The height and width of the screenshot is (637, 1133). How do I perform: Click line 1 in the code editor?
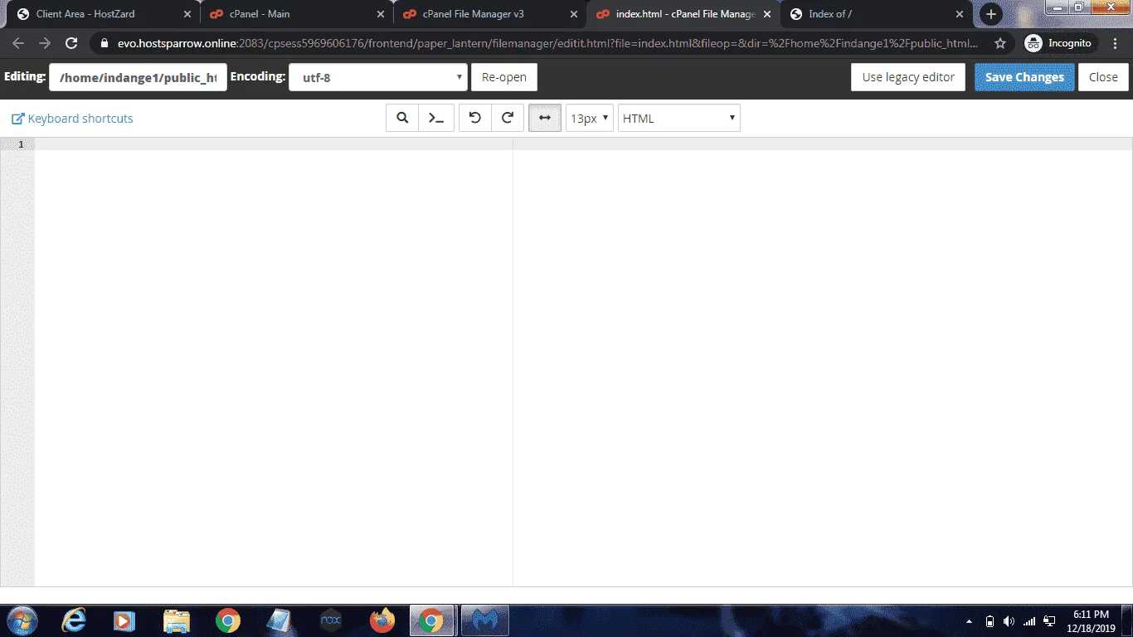point(583,144)
